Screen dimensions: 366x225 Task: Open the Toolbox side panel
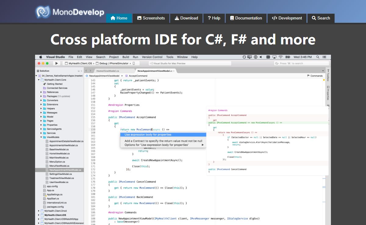point(328,75)
